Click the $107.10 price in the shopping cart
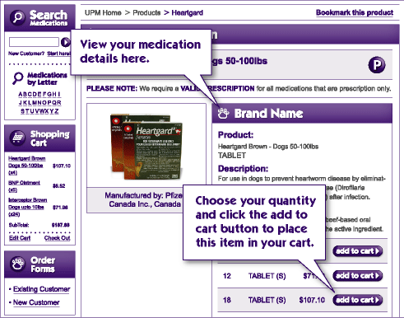404x318 pixels. click(x=62, y=166)
